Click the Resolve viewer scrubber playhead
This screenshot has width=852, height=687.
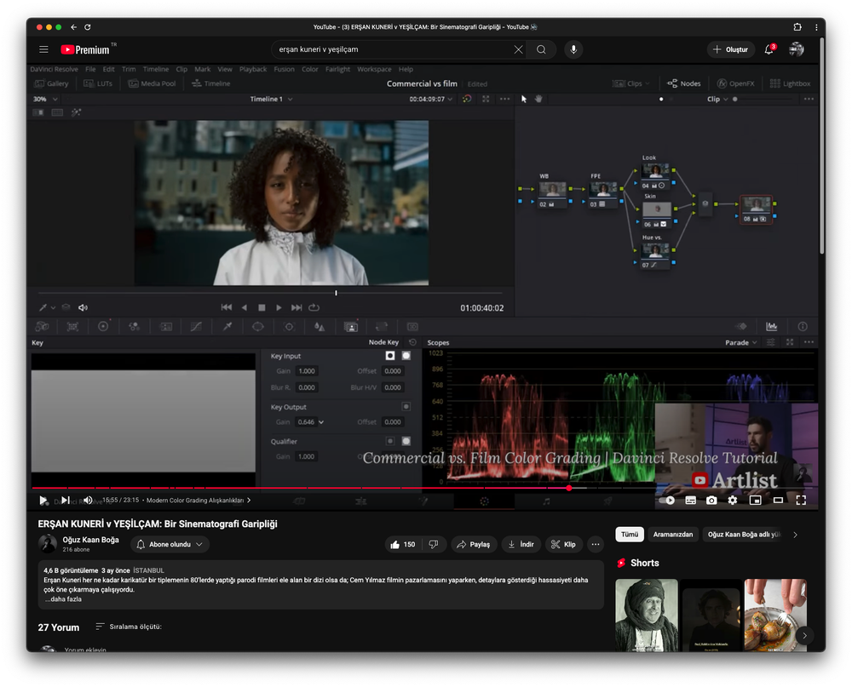(336, 293)
